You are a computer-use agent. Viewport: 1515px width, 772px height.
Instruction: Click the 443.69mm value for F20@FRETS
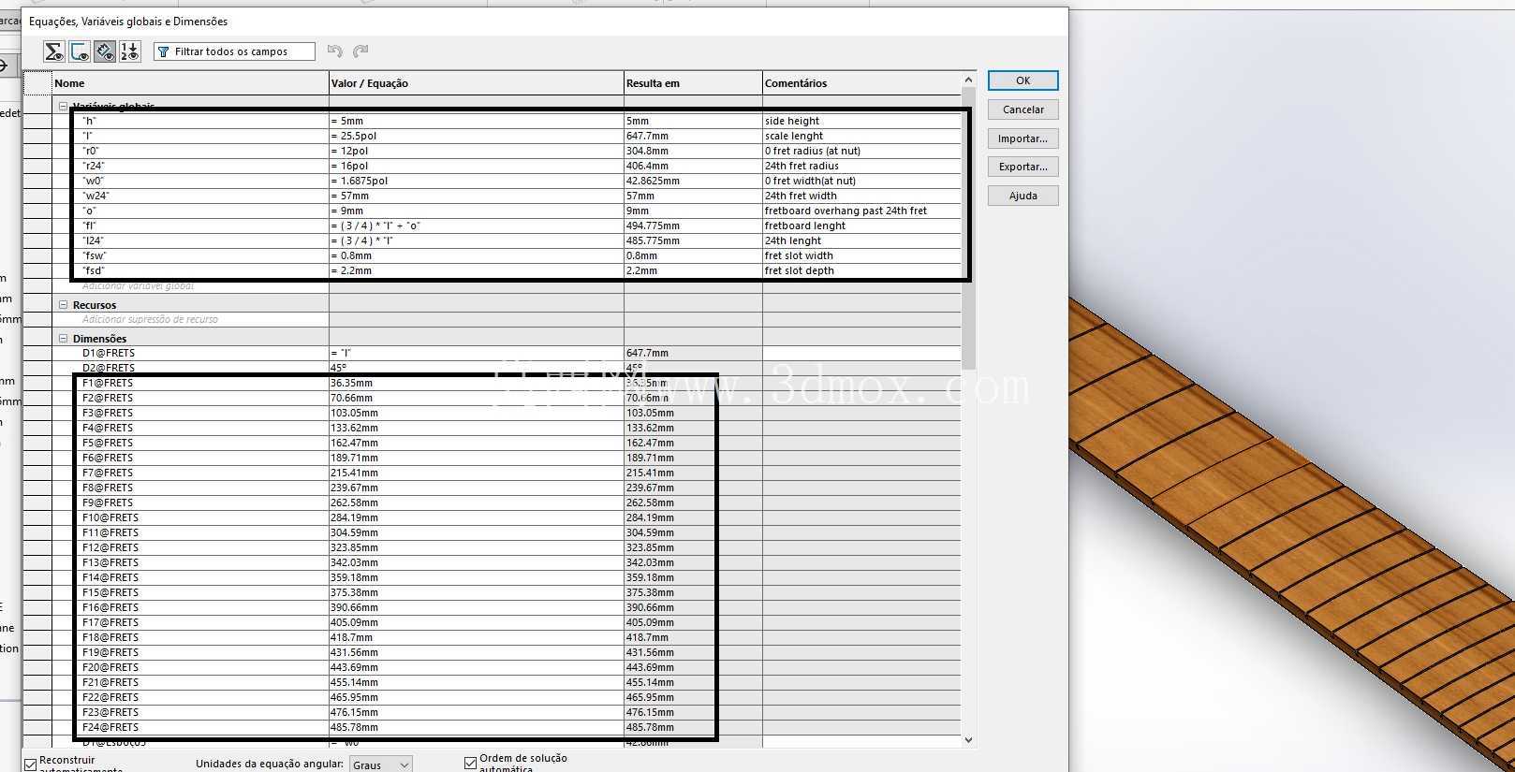point(476,667)
